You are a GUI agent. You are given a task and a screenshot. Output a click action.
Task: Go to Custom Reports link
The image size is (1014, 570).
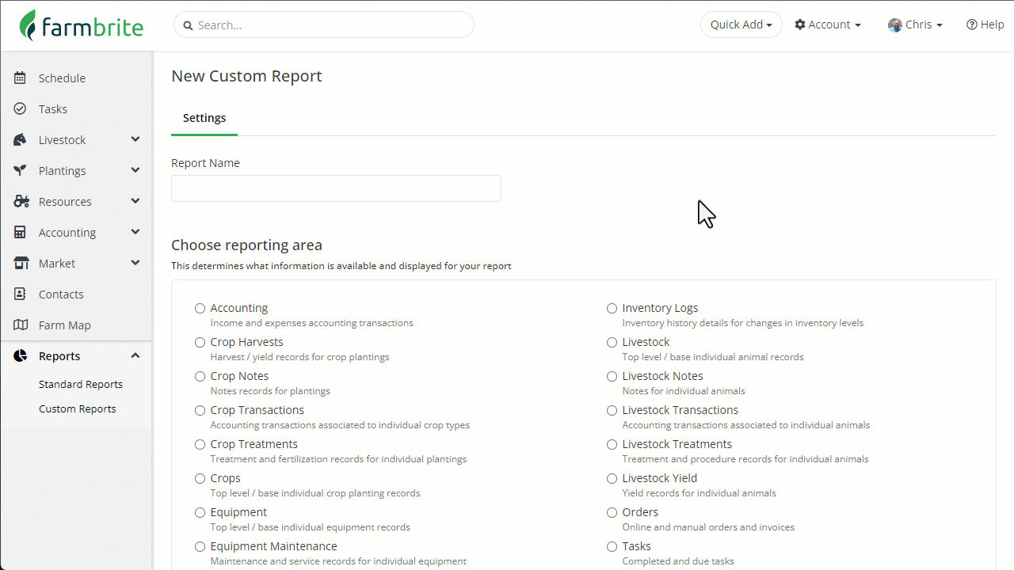tap(78, 408)
